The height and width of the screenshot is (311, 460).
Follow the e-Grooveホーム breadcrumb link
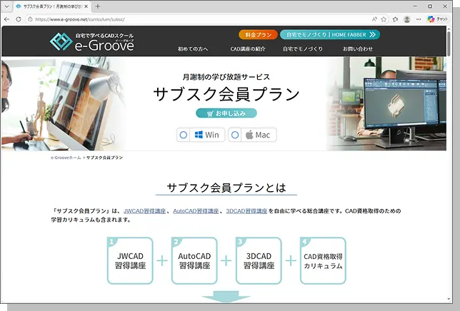click(x=66, y=158)
